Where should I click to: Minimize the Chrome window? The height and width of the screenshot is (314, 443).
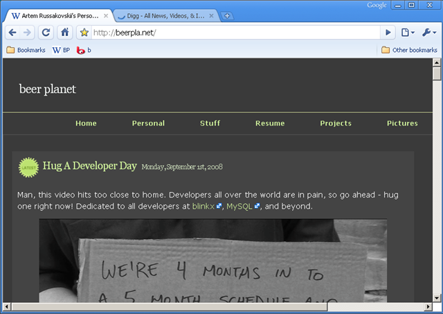coord(398,6)
